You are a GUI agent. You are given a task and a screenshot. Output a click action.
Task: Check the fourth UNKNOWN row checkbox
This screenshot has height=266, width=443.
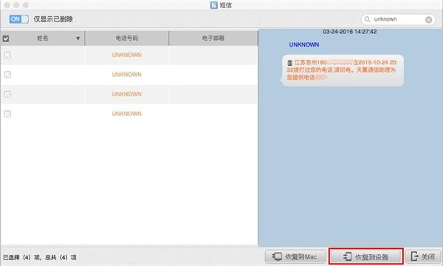[x=7, y=114]
